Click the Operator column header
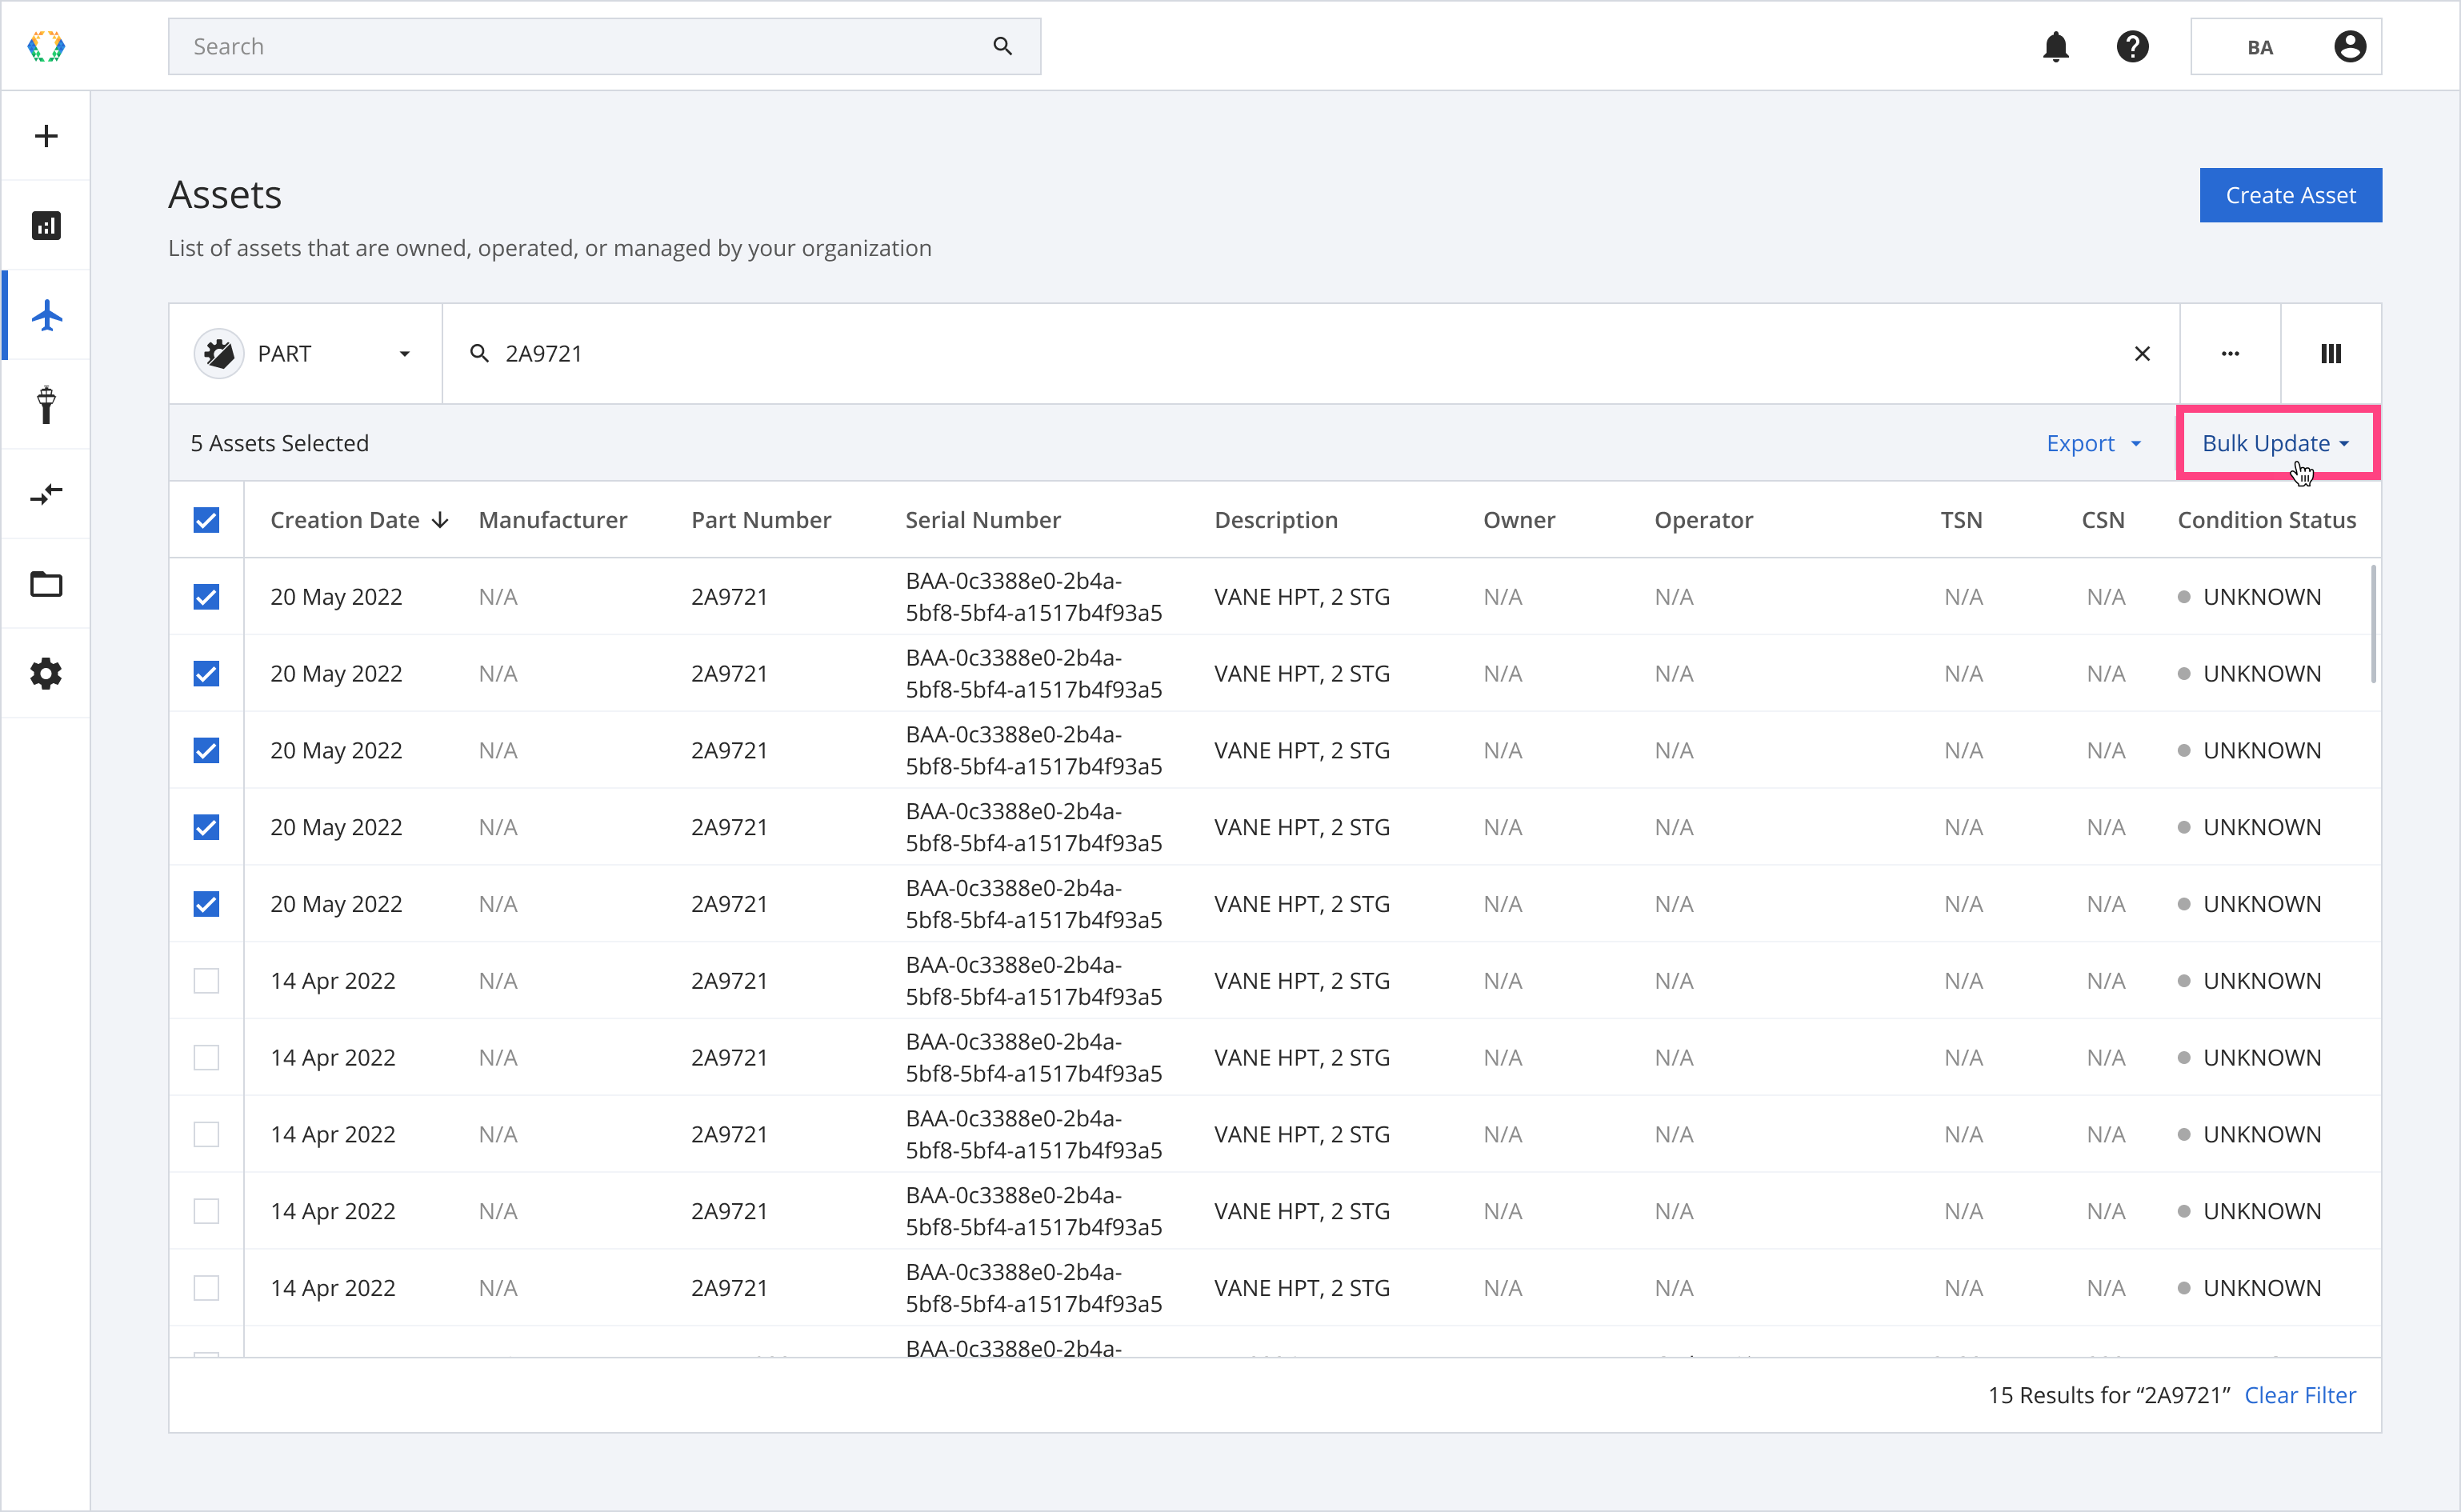 1703,521
